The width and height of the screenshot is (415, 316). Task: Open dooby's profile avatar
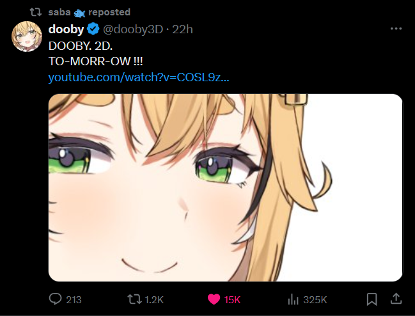27,36
